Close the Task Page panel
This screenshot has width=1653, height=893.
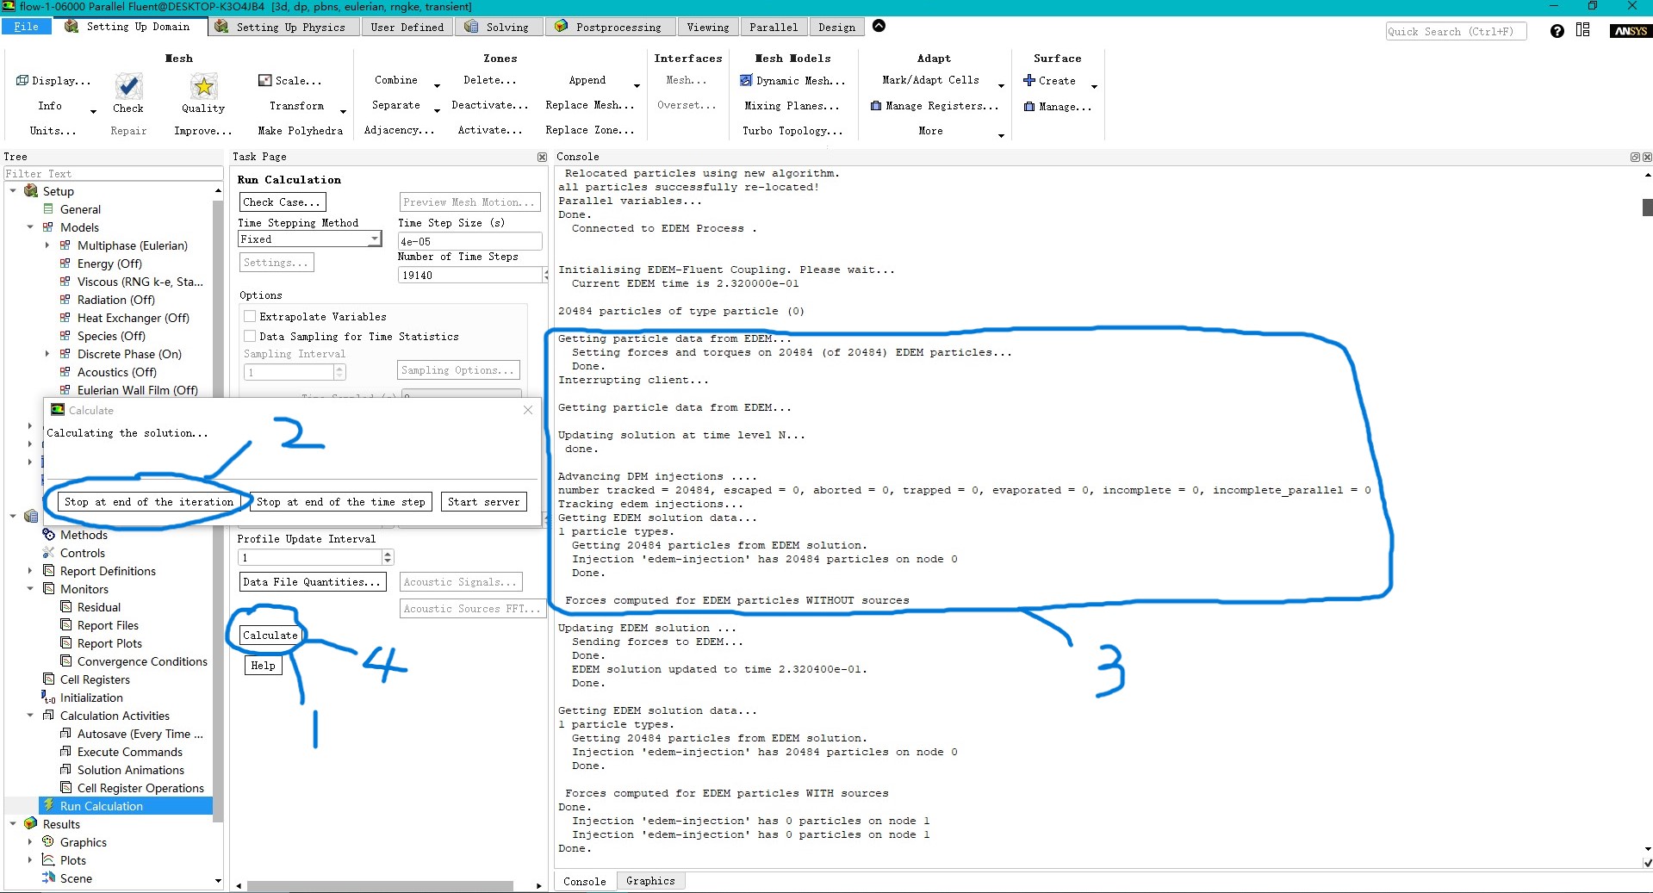[x=542, y=157]
